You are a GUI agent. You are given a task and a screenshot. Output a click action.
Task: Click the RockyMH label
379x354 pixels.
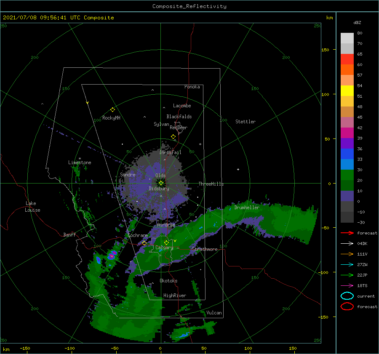(x=111, y=118)
